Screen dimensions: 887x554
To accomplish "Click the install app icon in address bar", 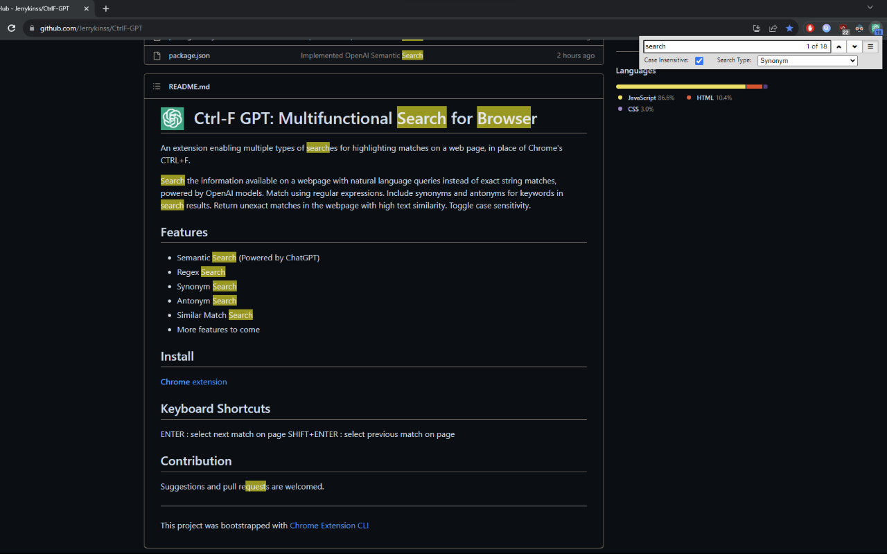I will pyautogui.click(x=757, y=28).
